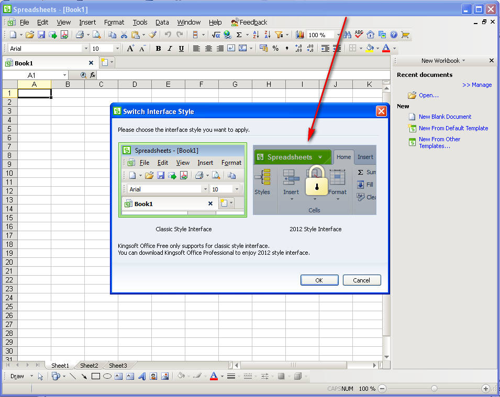
Task: Click the Sort Ascending icon
Action: [256, 35]
